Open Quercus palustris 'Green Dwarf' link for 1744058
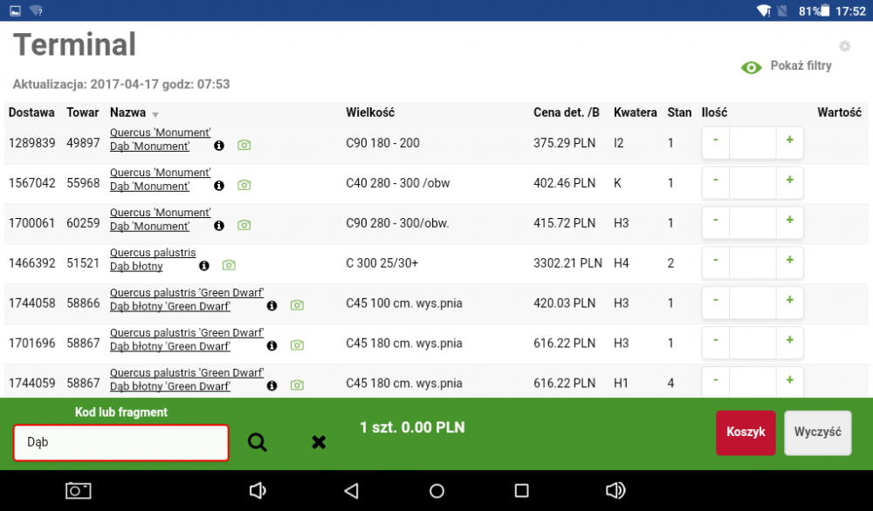This screenshot has height=511, width=873. coord(187,293)
